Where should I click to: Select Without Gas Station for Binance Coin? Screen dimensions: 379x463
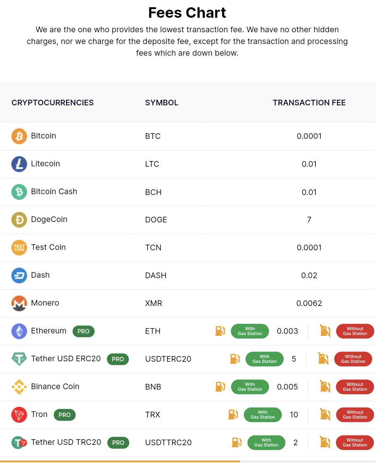(355, 387)
